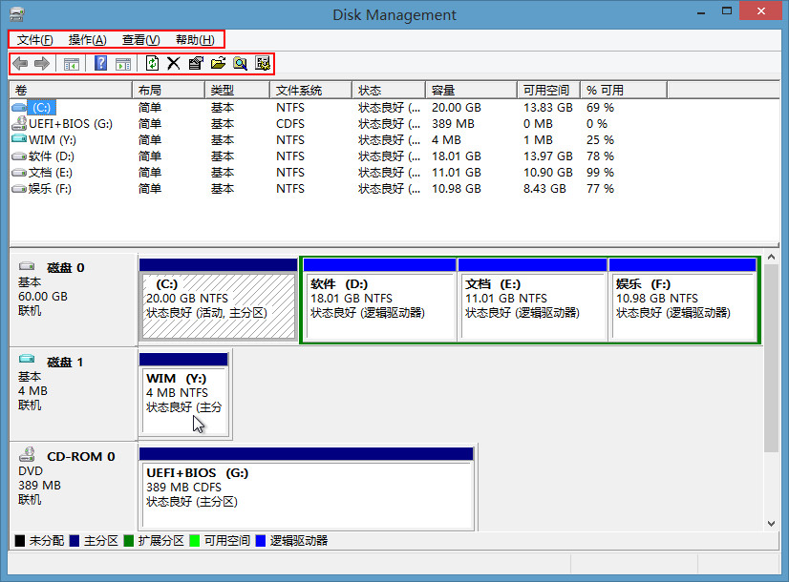Click the black X Delete toolbar icon
This screenshot has width=789, height=582.
174,64
